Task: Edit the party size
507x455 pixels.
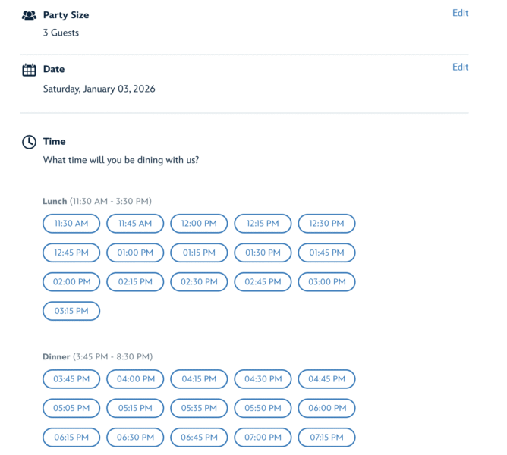Action: coord(460,13)
